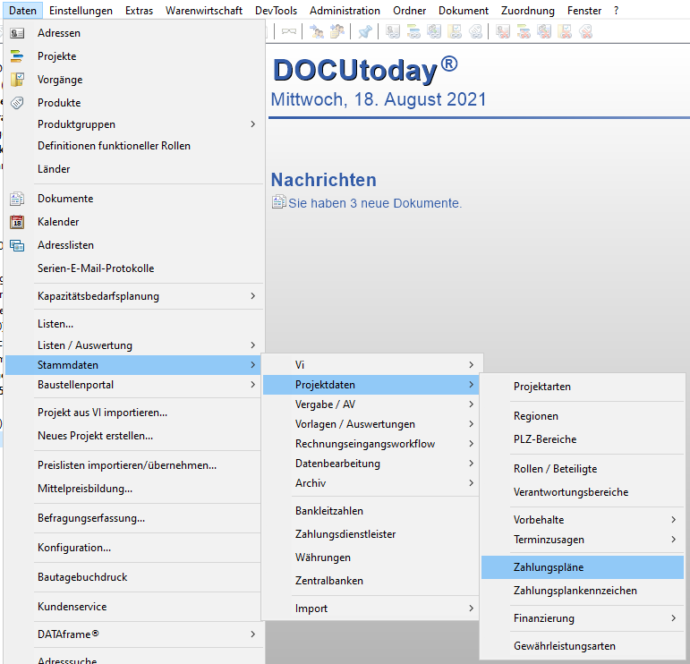Click the remove-project-link icon with red X
Image resolution: width=690 pixels, height=664 pixels.
524,31
